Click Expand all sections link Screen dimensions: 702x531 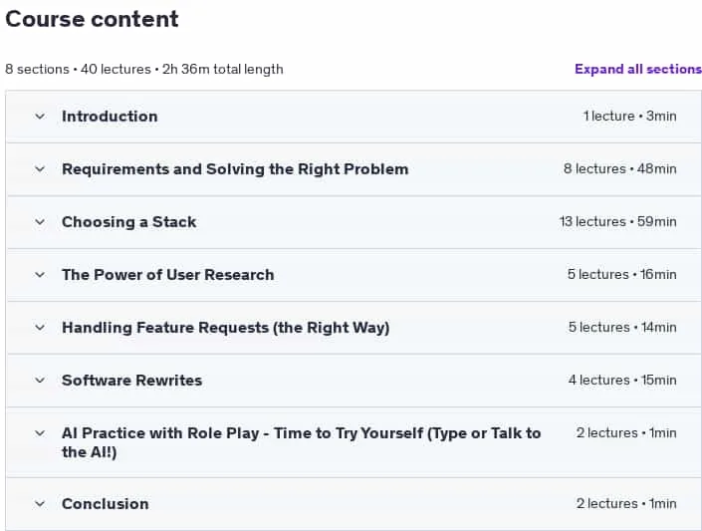[638, 69]
